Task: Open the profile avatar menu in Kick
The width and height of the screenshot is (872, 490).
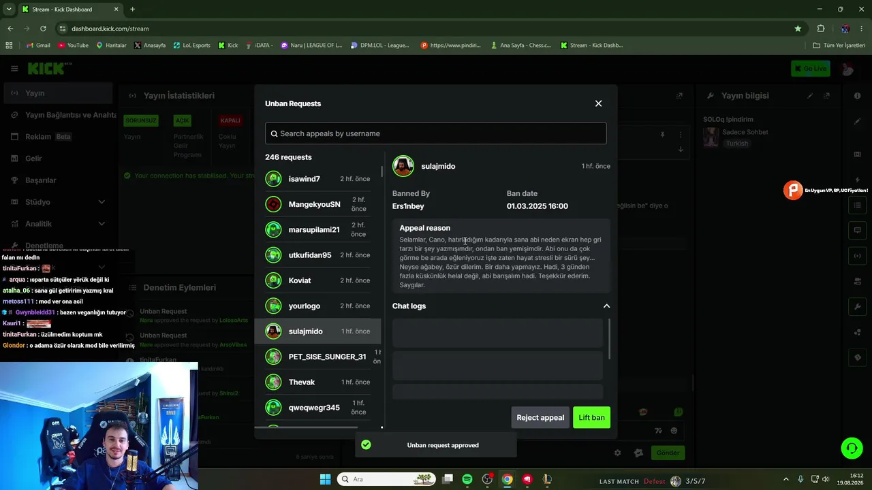Action: coord(847,69)
